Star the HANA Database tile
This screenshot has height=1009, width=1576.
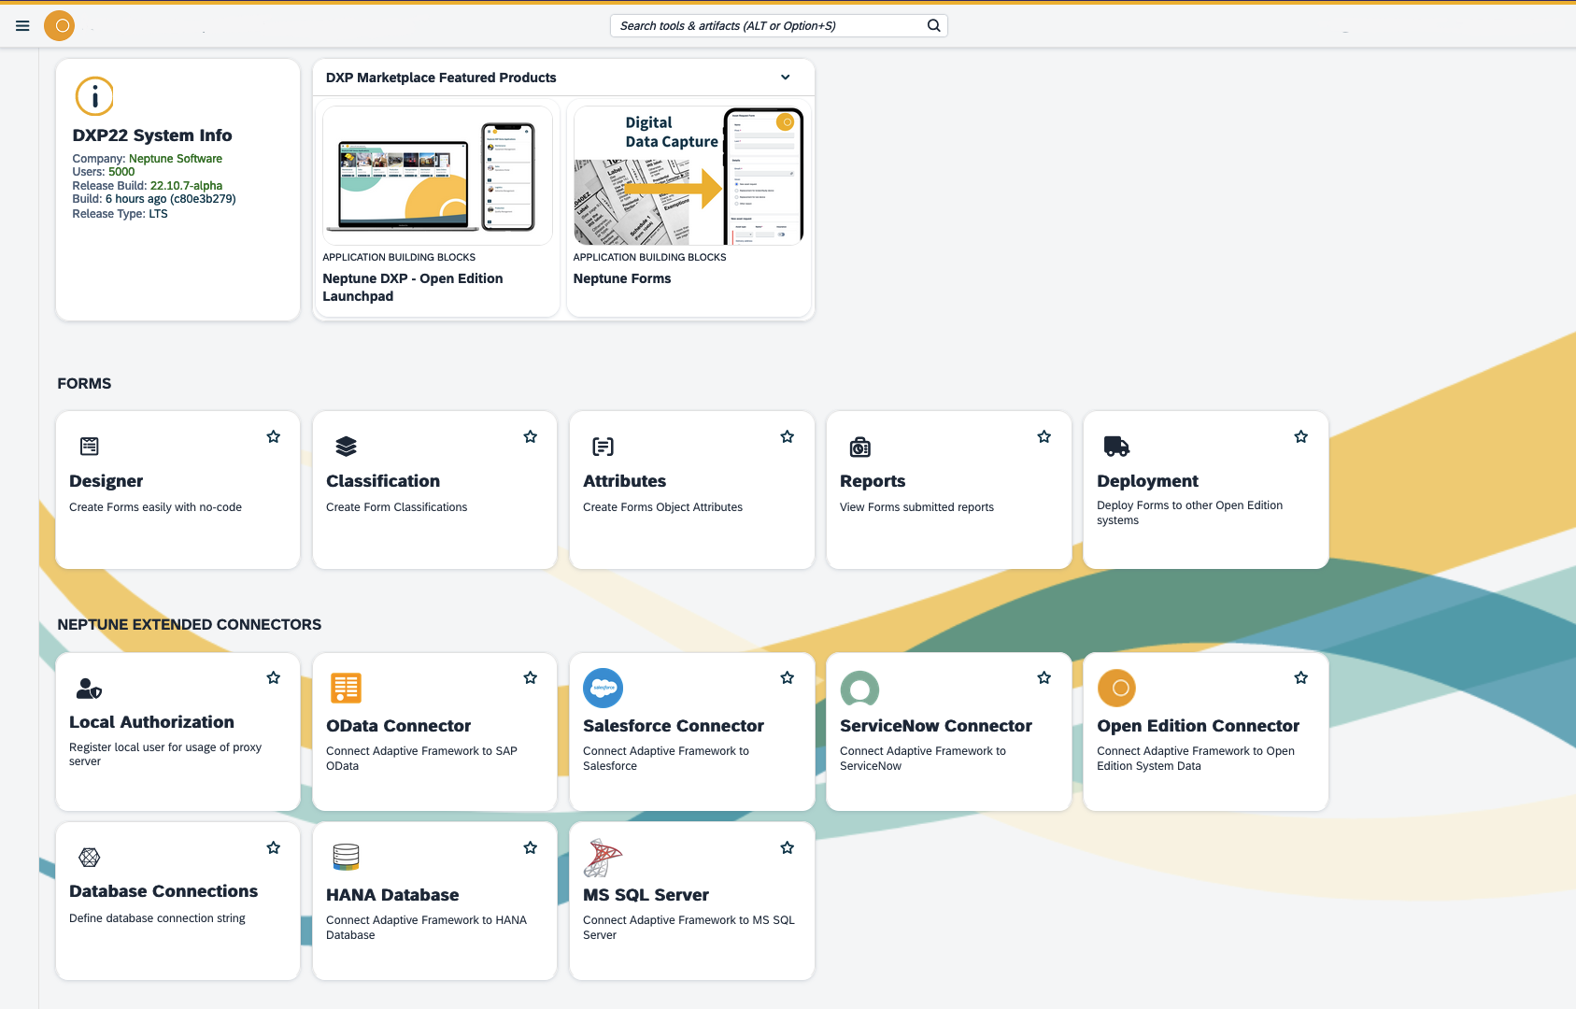coord(531,847)
